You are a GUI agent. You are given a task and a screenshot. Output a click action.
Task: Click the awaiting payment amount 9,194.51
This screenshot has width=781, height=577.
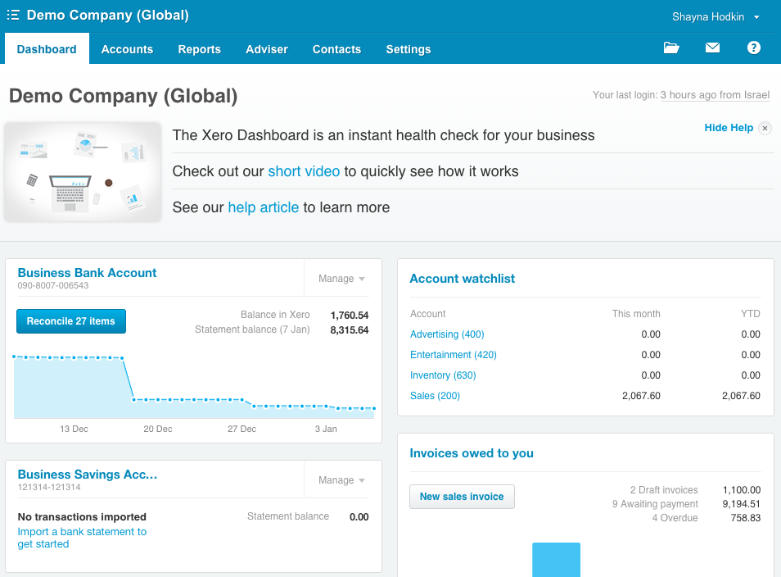pyautogui.click(x=742, y=504)
